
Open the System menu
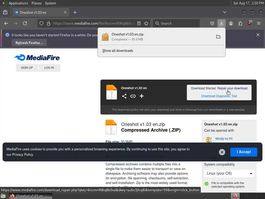(50, 3)
